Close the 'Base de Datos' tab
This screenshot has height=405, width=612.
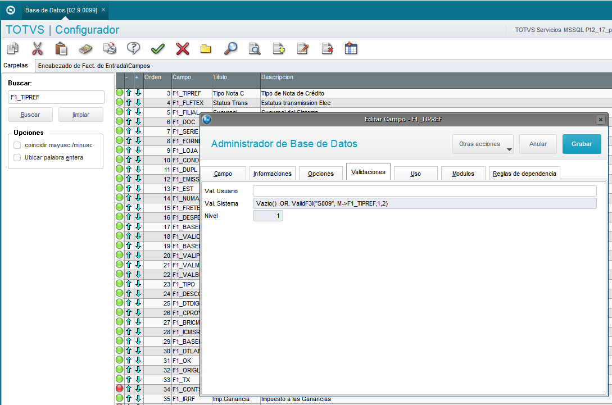(x=103, y=10)
